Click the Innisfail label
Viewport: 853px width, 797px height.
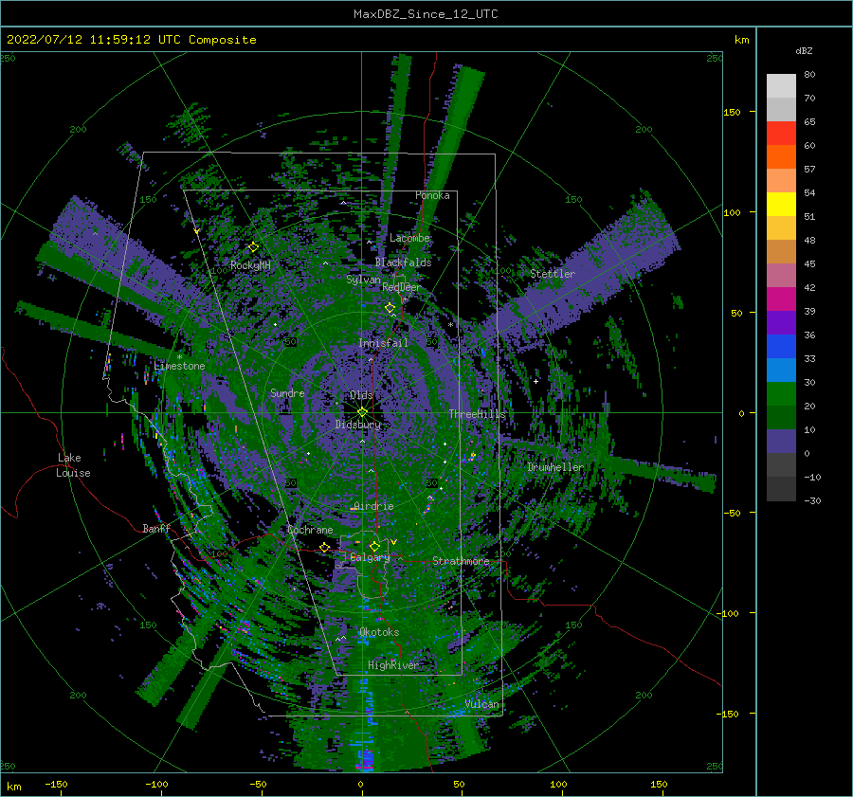click(383, 343)
